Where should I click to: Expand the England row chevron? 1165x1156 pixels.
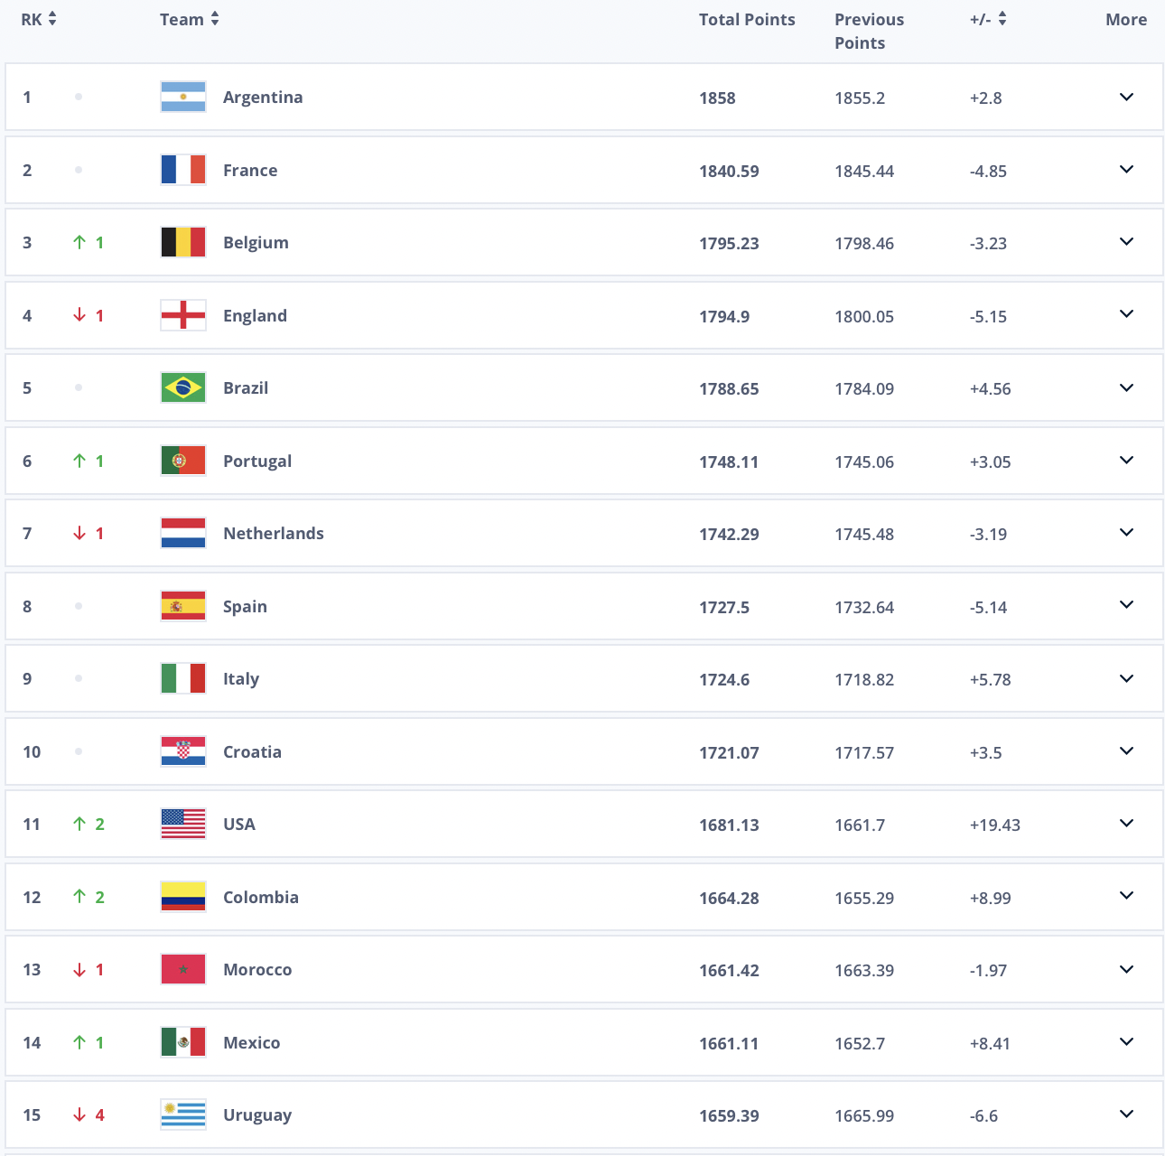coord(1126,314)
